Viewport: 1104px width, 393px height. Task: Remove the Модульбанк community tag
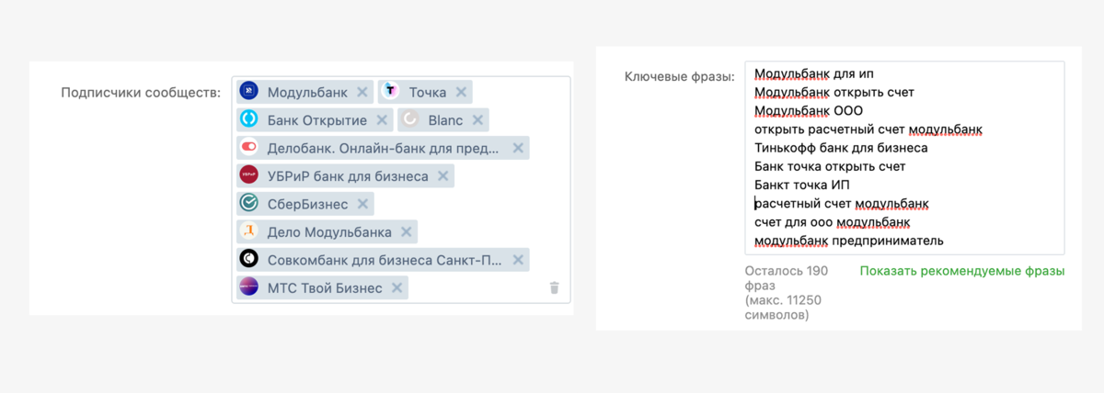[x=362, y=92]
